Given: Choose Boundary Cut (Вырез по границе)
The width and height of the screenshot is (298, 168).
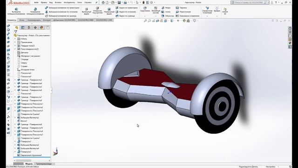Looking at the screenshot, I should [125, 16].
